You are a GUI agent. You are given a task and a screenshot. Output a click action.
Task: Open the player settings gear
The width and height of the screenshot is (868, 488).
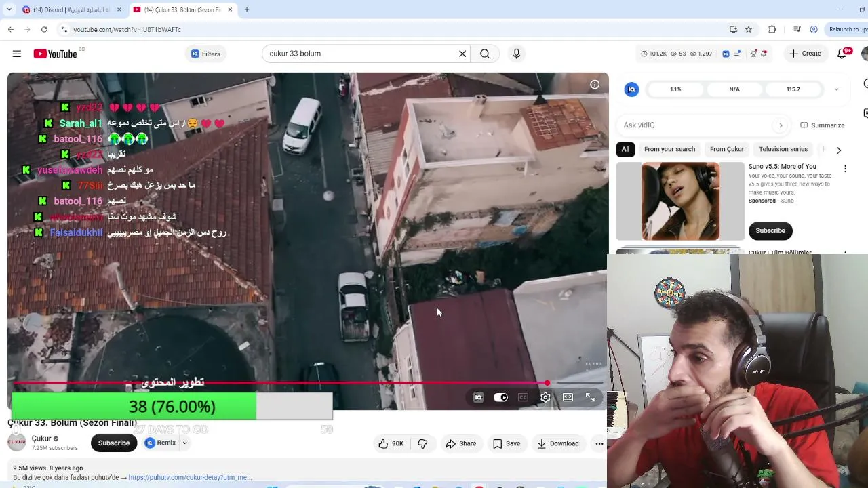pos(545,398)
